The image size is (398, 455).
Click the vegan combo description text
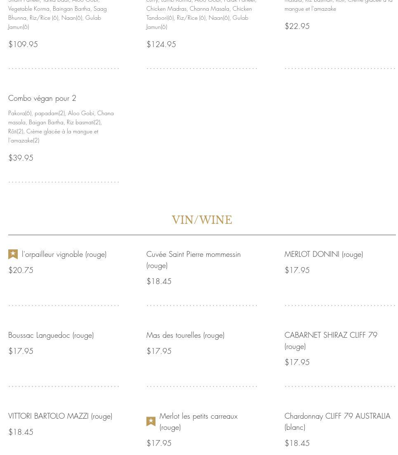point(61,127)
